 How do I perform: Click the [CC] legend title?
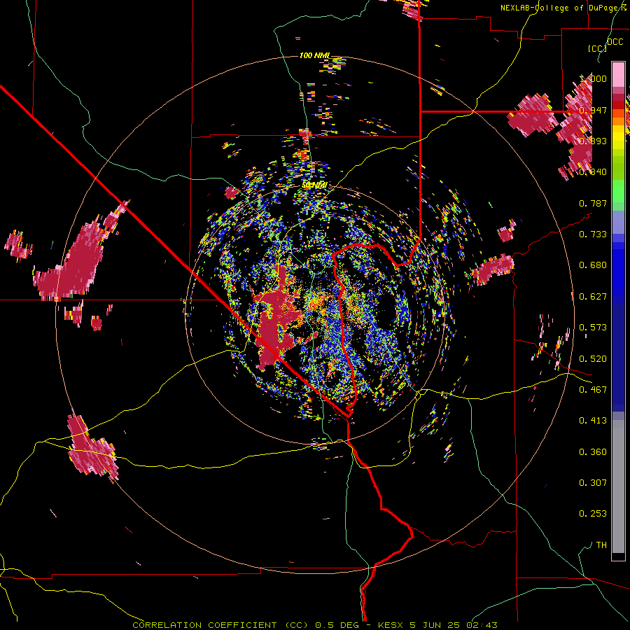597,48
